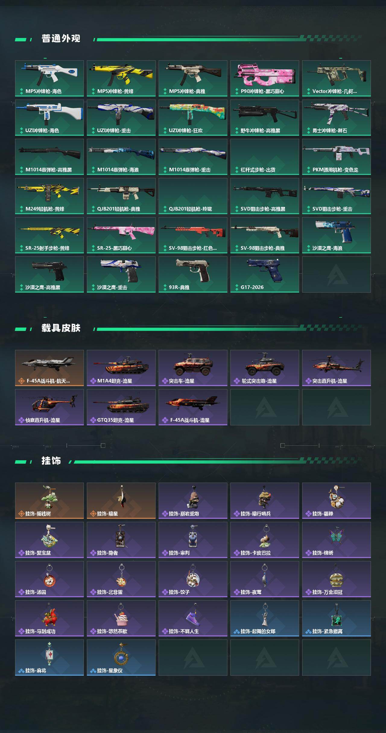Click the 挂饰-暗星 charm icon
The width and height of the screenshot is (386, 733).
(121, 501)
